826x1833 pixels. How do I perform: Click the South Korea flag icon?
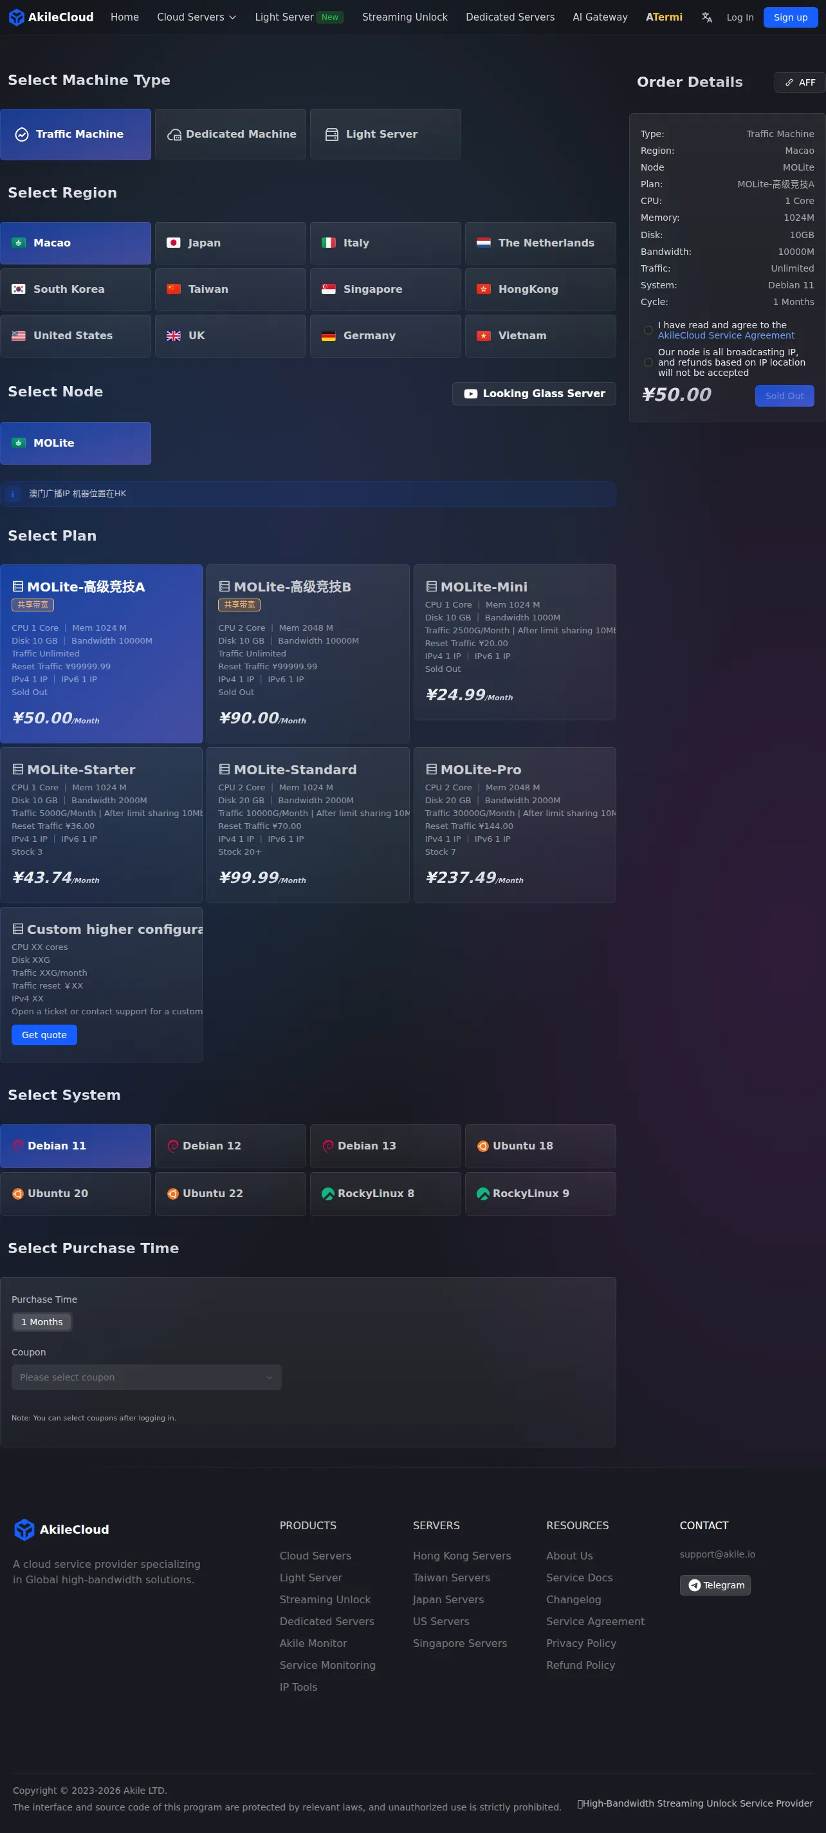point(19,289)
